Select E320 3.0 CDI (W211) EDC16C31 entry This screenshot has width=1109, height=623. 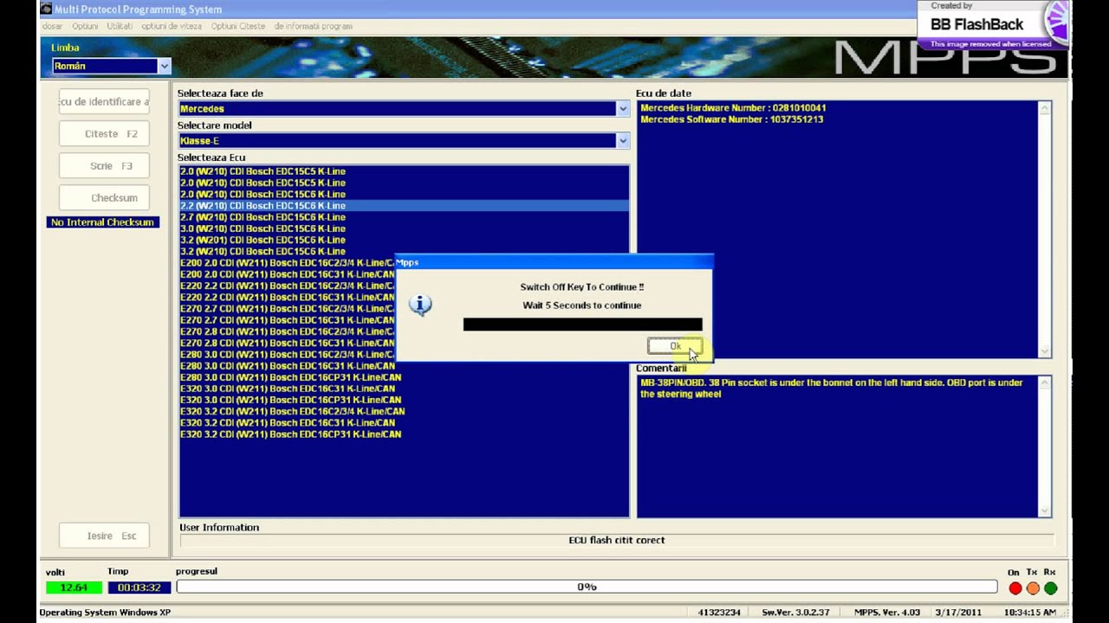[x=404, y=389]
